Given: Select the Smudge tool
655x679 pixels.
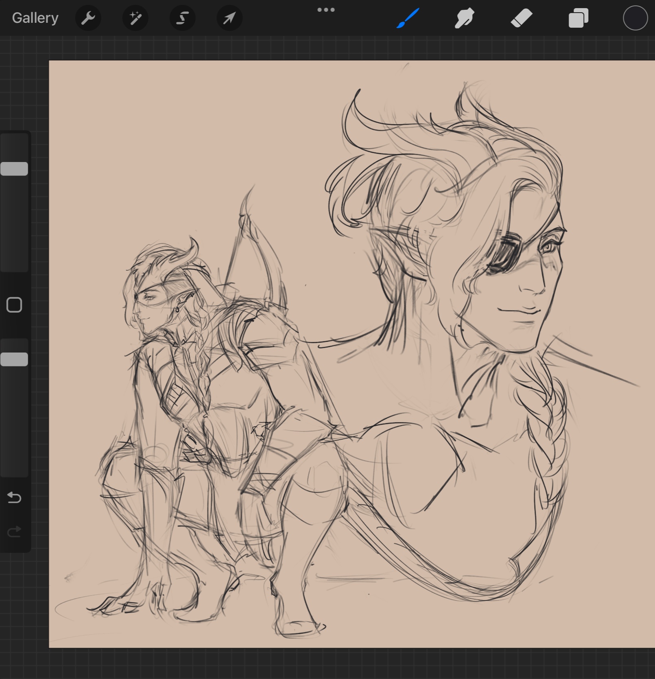Looking at the screenshot, I should (464, 18).
